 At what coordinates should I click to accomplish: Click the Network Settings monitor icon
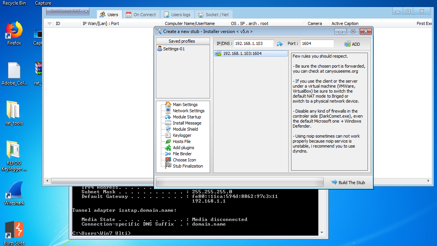(x=168, y=111)
